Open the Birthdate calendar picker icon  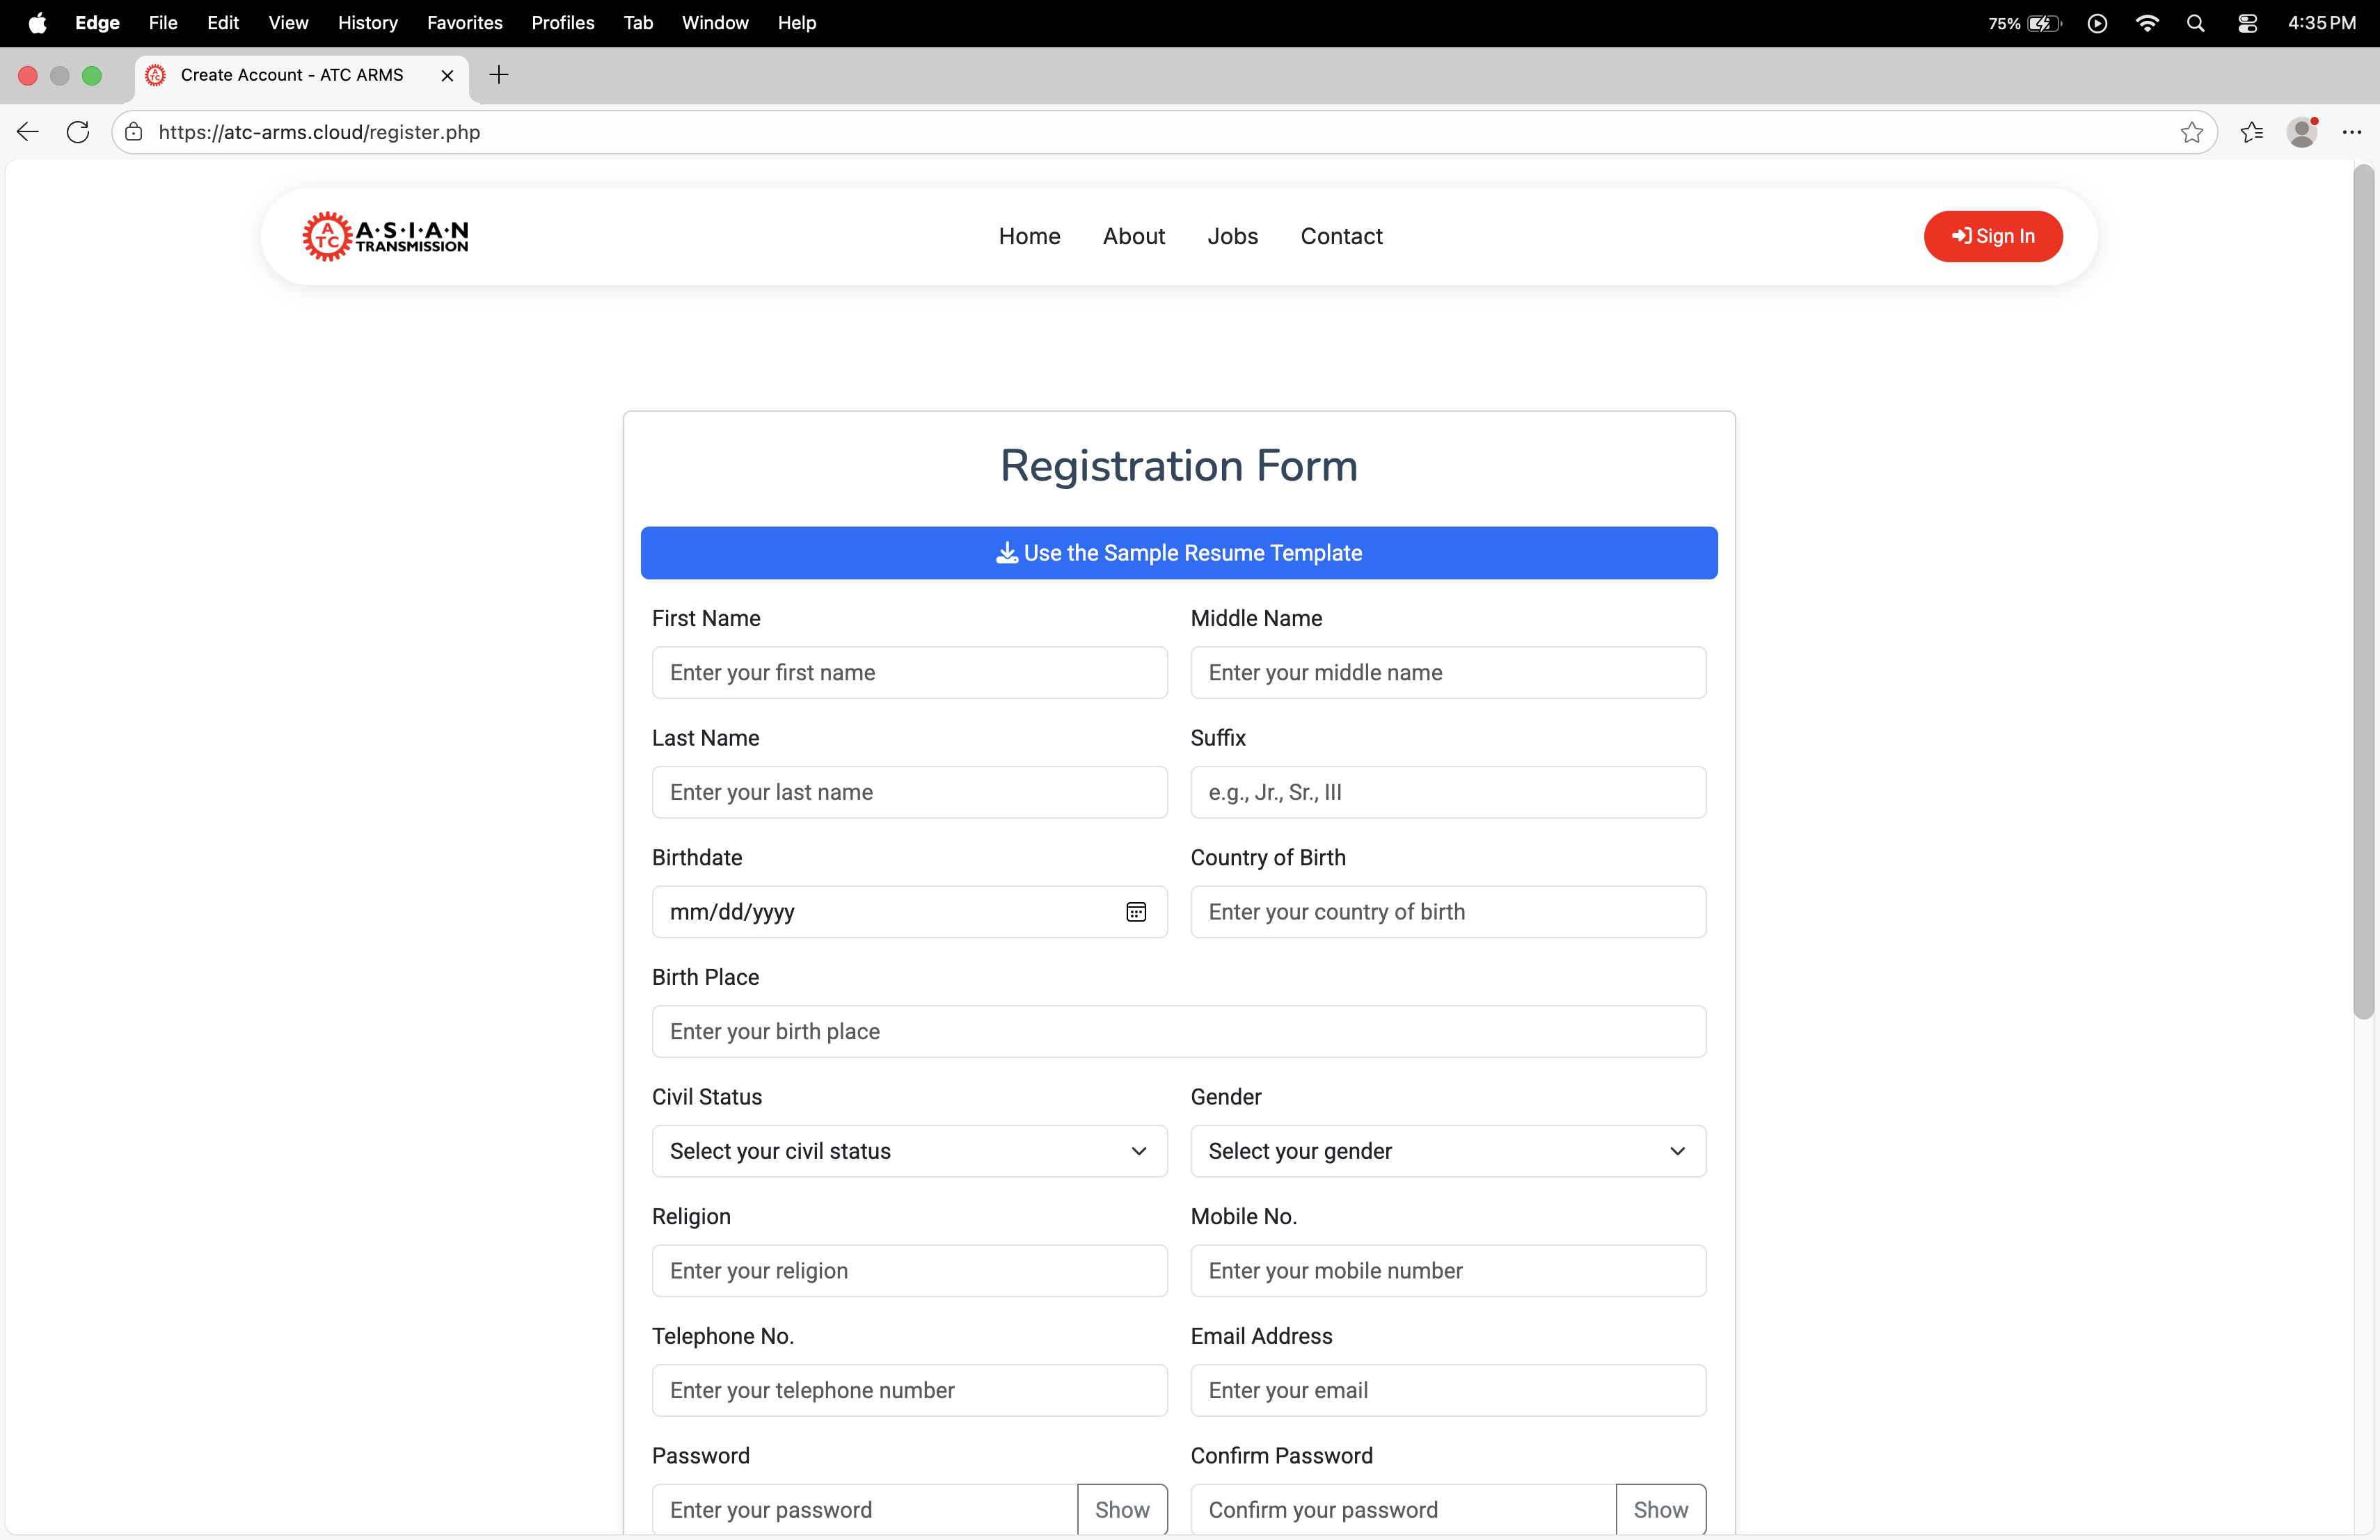1136,911
